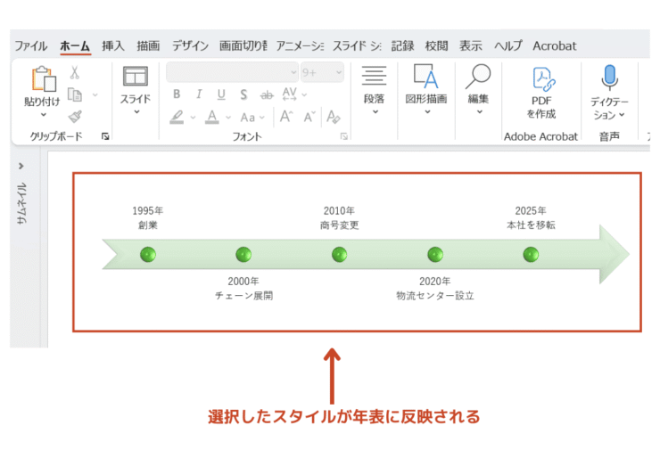This screenshot has width=660, height=450.
Task: Click the green marker under 1995年
Action: 148,255
